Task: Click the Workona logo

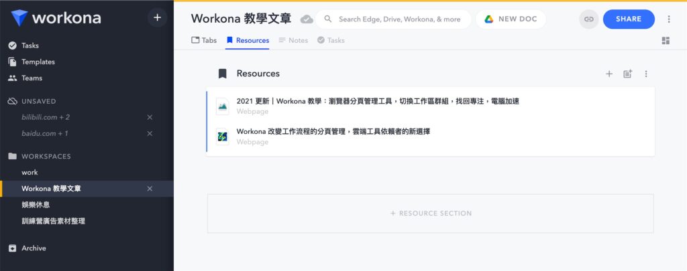Action: click(56, 18)
